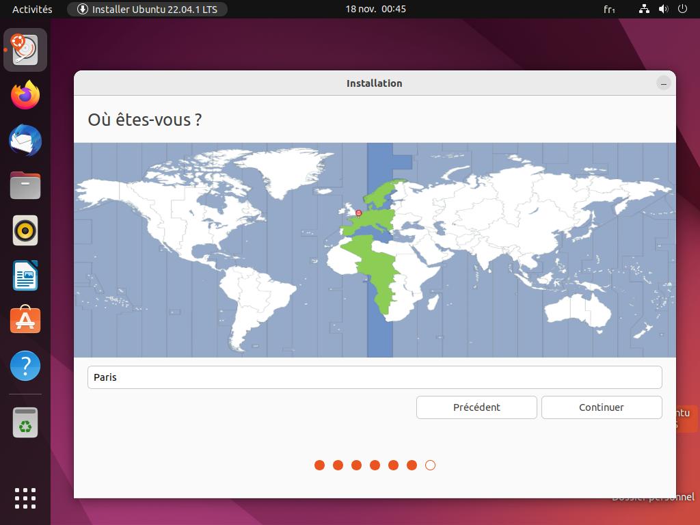700x525 pixels.
Task: Open the Trash icon in dock
Action: [x=25, y=422]
